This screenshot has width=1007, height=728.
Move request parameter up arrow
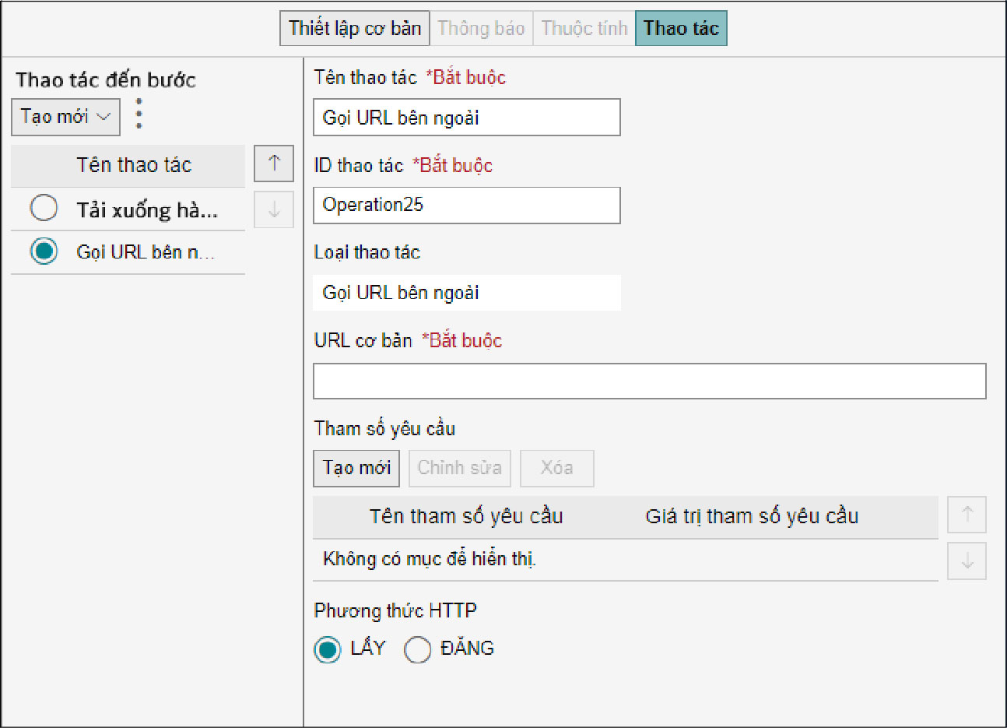tap(967, 515)
